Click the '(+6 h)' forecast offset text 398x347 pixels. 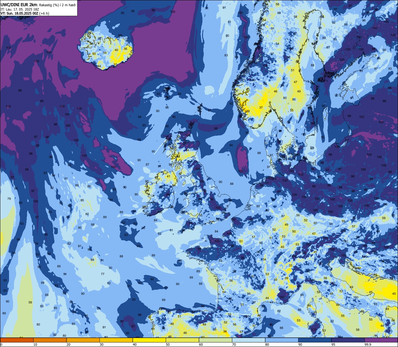pyautogui.click(x=44, y=13)
